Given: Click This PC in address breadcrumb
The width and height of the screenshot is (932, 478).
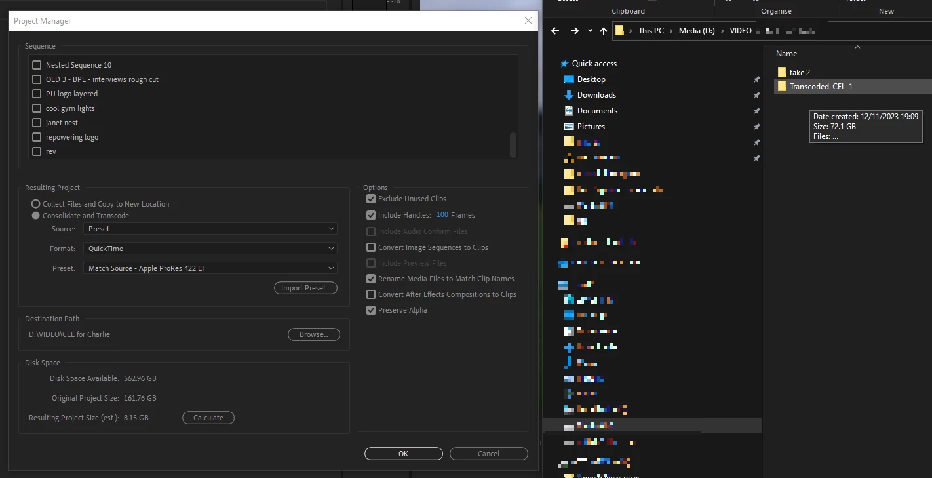Looking at the screenshot, I should 651,31.
